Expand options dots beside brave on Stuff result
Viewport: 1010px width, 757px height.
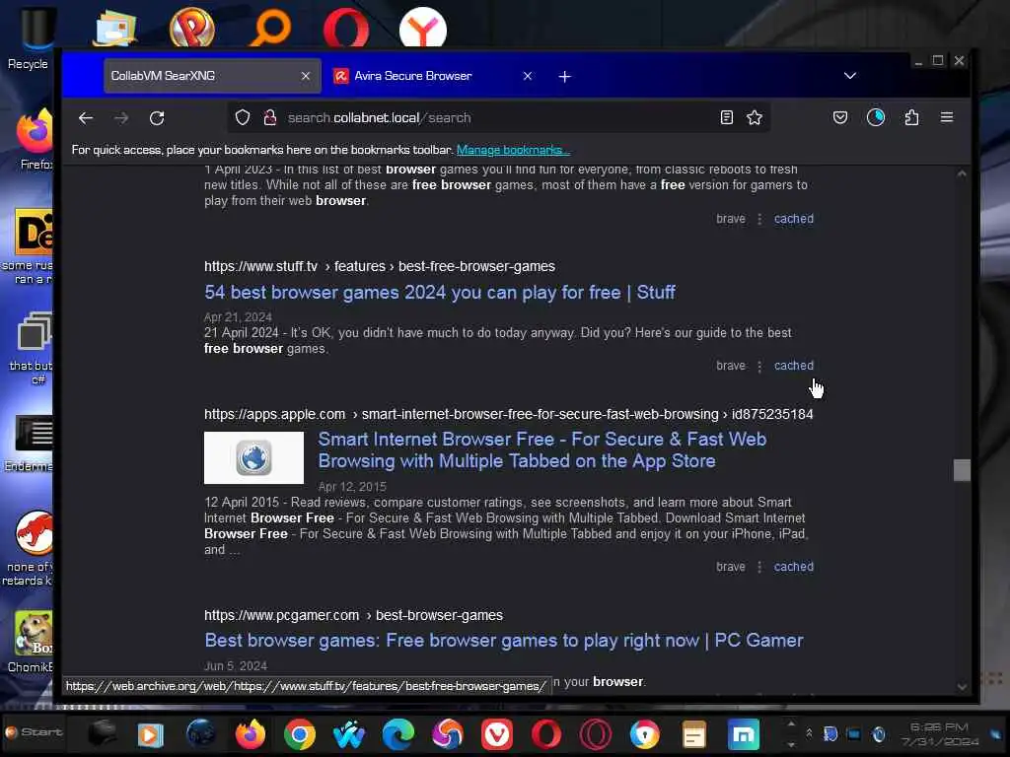point(759,366)
